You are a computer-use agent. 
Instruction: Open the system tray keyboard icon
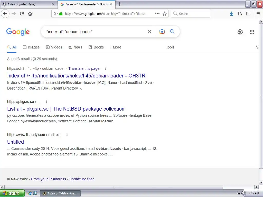(239, 193)
